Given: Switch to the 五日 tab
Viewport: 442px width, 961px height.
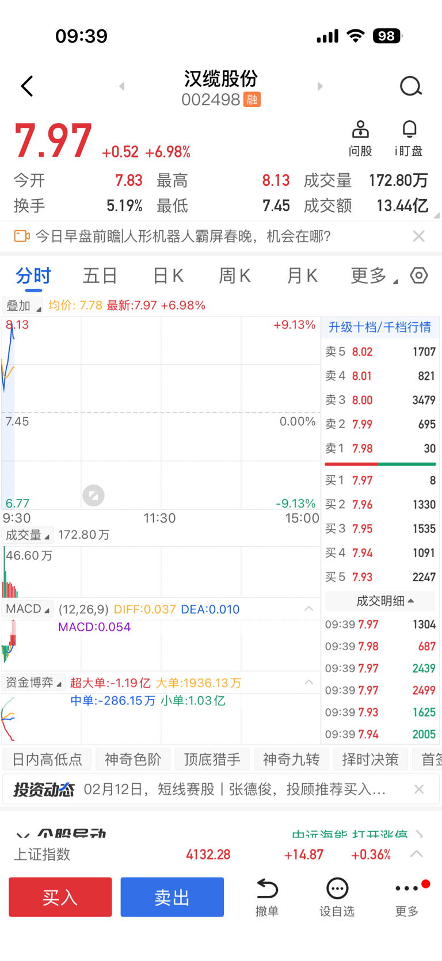Looking at the screenshot, I should (x=100, y=276).
